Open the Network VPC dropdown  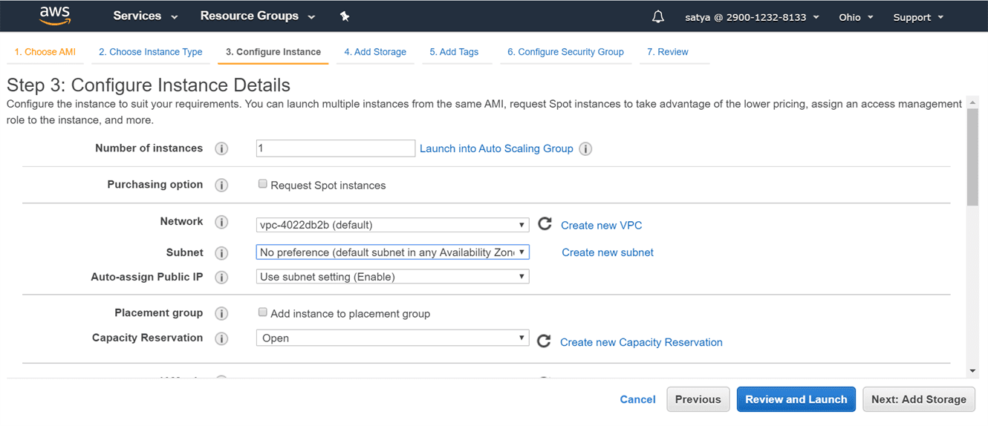coord(392,225)
